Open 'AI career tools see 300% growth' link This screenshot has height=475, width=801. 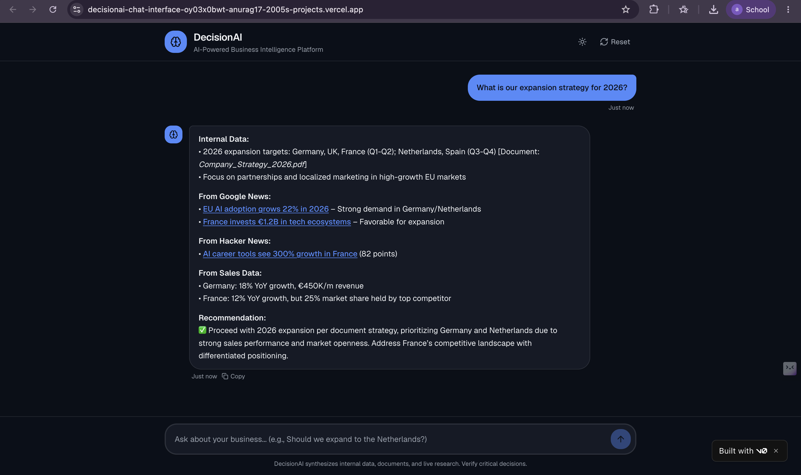click(280, 254)
